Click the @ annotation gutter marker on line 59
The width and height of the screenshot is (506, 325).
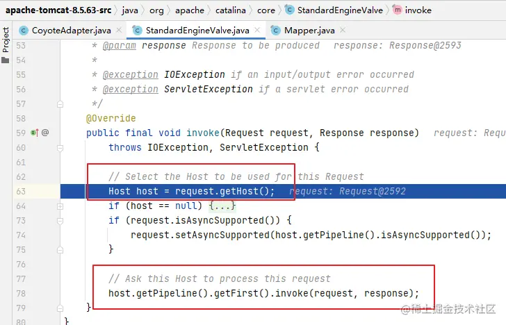(x=45, y=133)
